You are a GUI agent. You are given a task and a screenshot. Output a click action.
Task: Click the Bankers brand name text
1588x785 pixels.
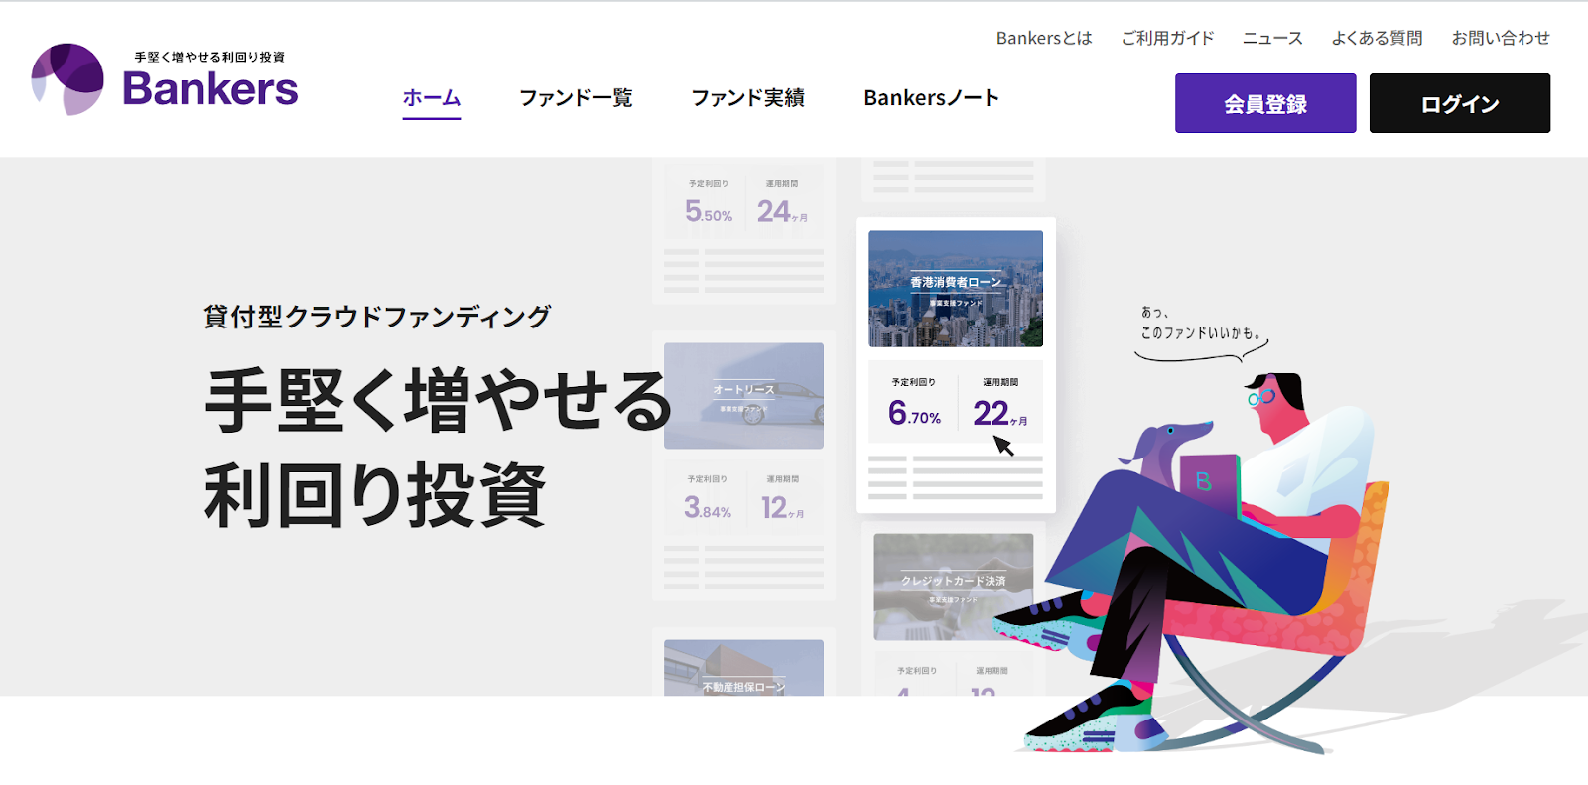(210, 89)
